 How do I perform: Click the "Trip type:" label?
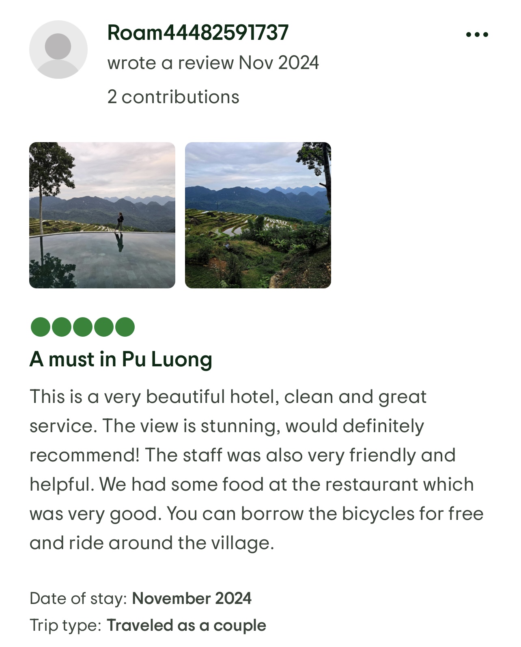pyautogui.click(x=65, y=625)
